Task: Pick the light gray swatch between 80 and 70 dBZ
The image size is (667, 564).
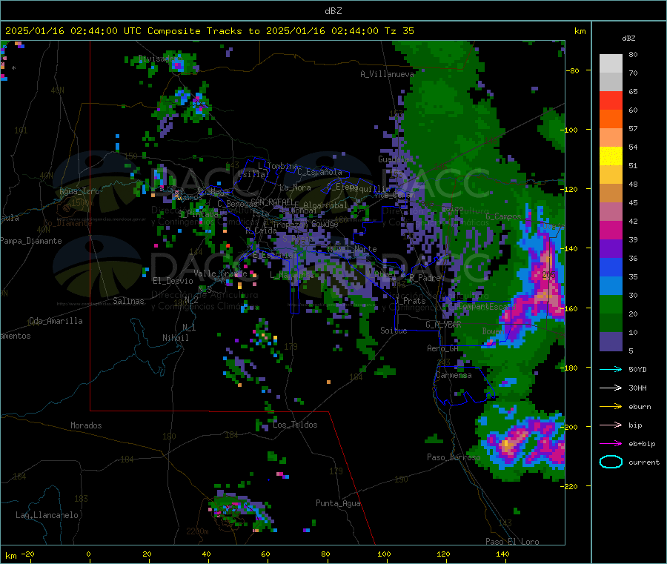Action: pos(611,64)
